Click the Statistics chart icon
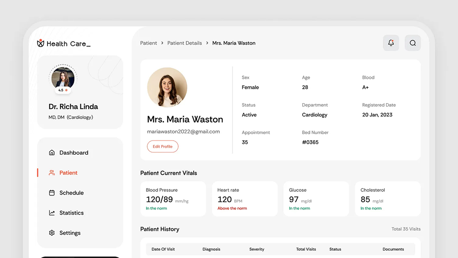This screenshot has height=258, width=458. pos(52,213)
